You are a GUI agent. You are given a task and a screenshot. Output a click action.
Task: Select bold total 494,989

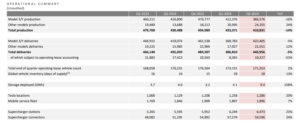203,30
